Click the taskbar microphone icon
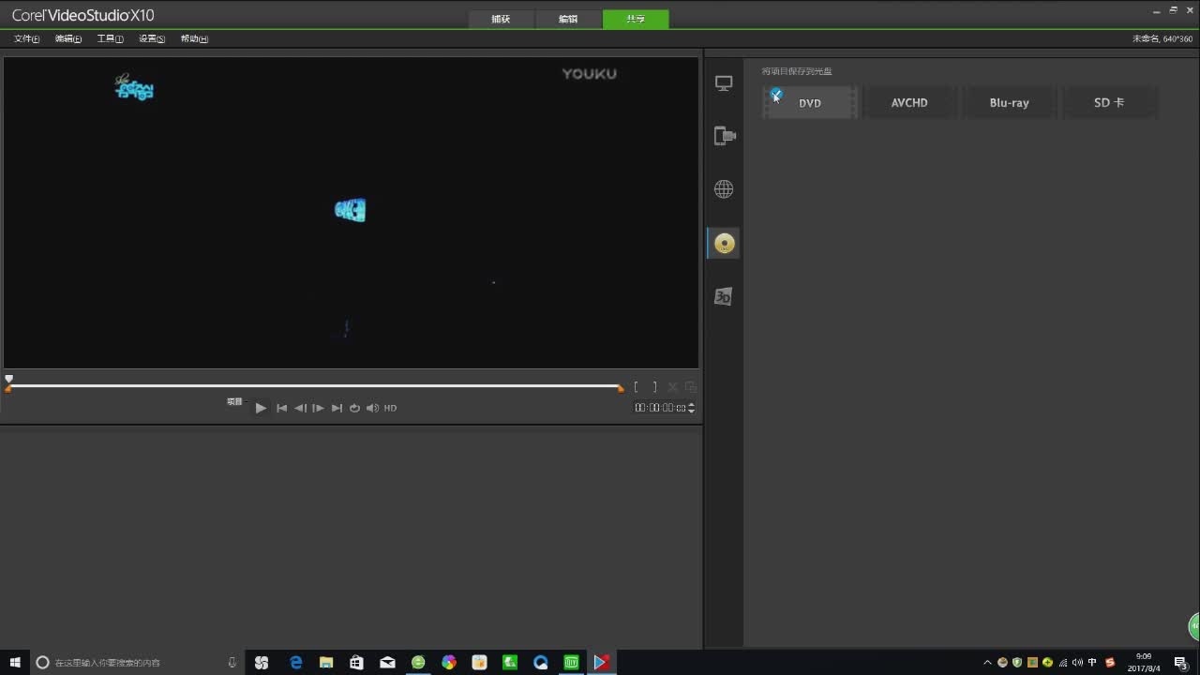This screenshot has width=1200, height=675. click(232, 662)
